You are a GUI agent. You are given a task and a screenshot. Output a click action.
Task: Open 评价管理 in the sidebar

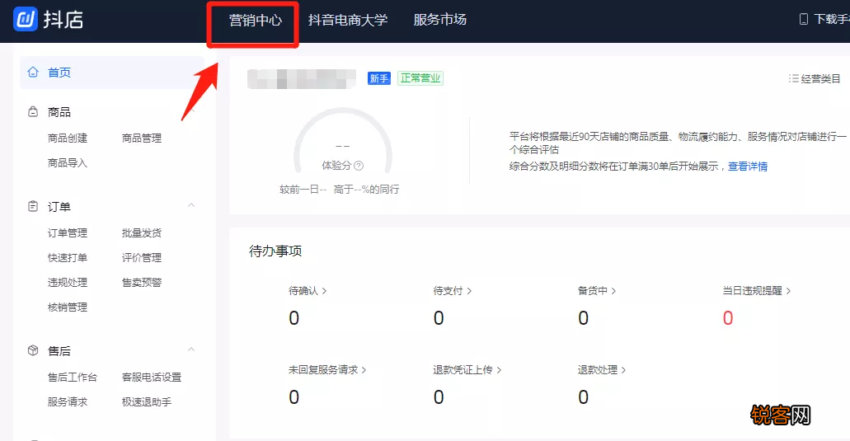pos(142,258)
